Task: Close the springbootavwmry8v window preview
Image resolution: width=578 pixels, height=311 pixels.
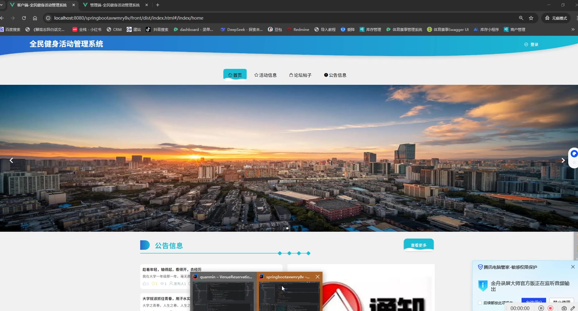Action: click(x=318, y=277)
